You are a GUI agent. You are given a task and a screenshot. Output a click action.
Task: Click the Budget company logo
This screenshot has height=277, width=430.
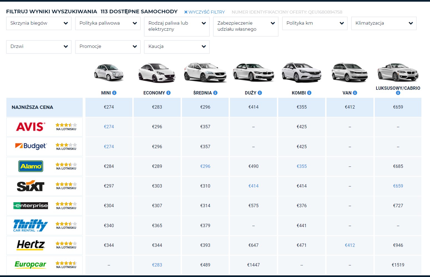(31, 146)
